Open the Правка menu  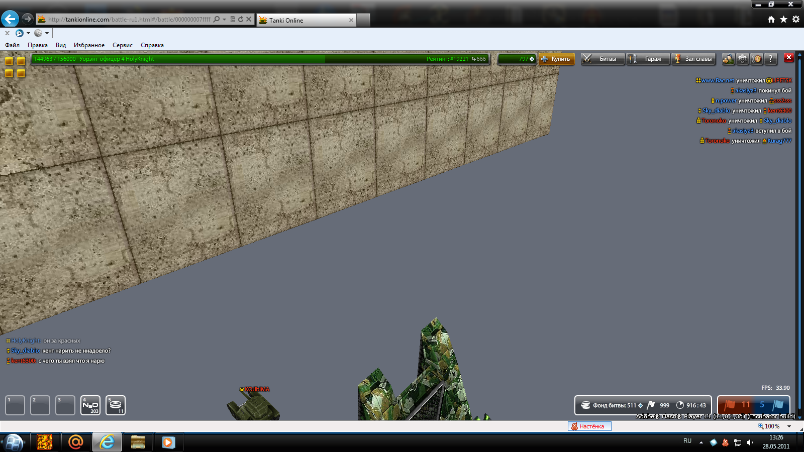click(x=38, y=45)
